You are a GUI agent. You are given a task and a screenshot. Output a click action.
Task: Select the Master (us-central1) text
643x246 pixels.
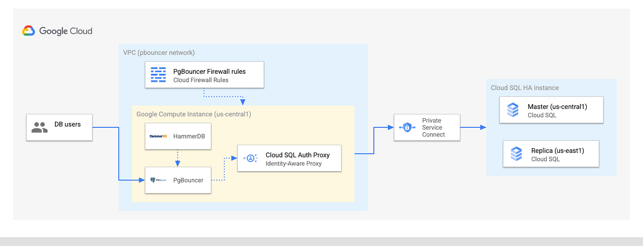557,106
